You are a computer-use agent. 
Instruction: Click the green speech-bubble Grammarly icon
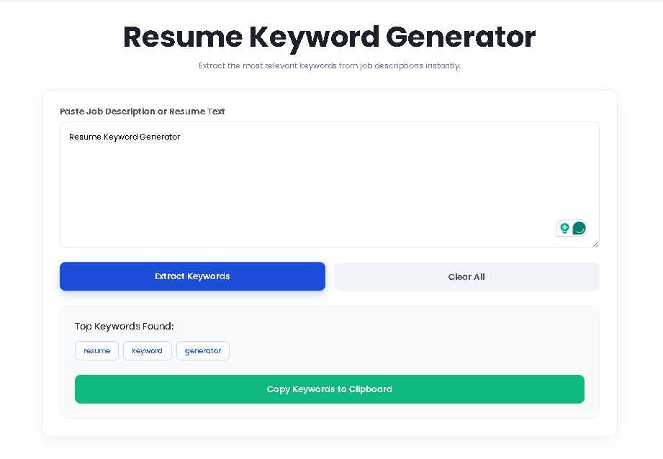click(x=578, y=228)
